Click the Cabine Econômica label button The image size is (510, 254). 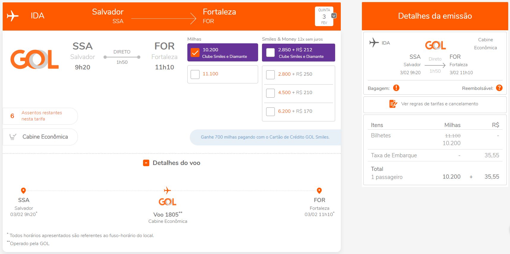pyautogui.click(x=40, y=137)
